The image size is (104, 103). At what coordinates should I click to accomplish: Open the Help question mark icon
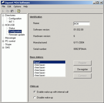[x=19, y=11]
